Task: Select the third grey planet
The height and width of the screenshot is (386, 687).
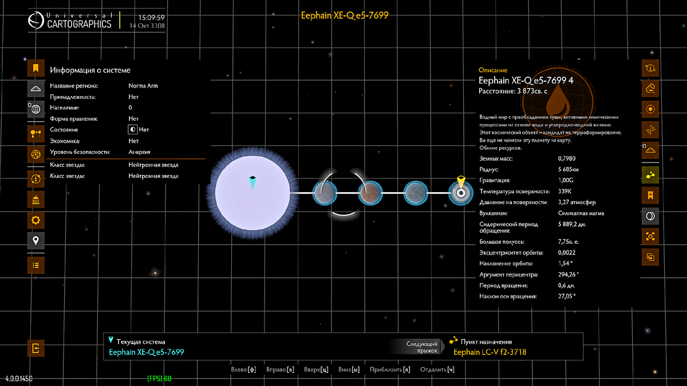Action: click(415, 193)
